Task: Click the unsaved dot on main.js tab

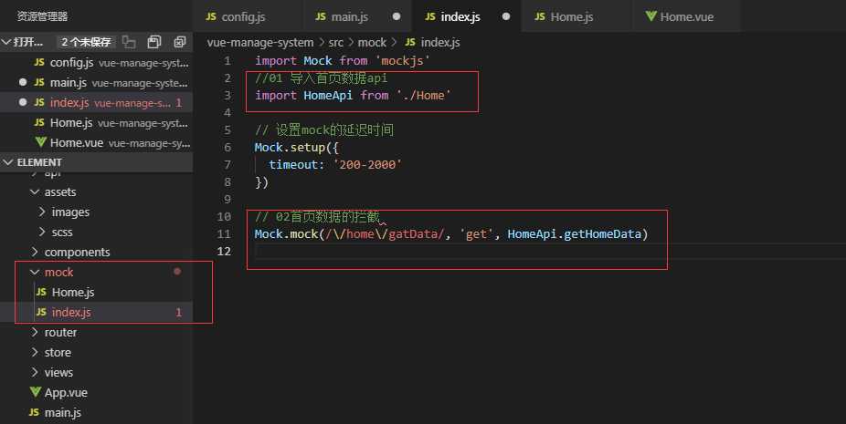Action: tap(397, 16)
